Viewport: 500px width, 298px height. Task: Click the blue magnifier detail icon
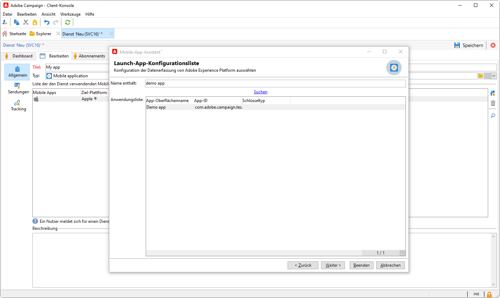point(493,116)
